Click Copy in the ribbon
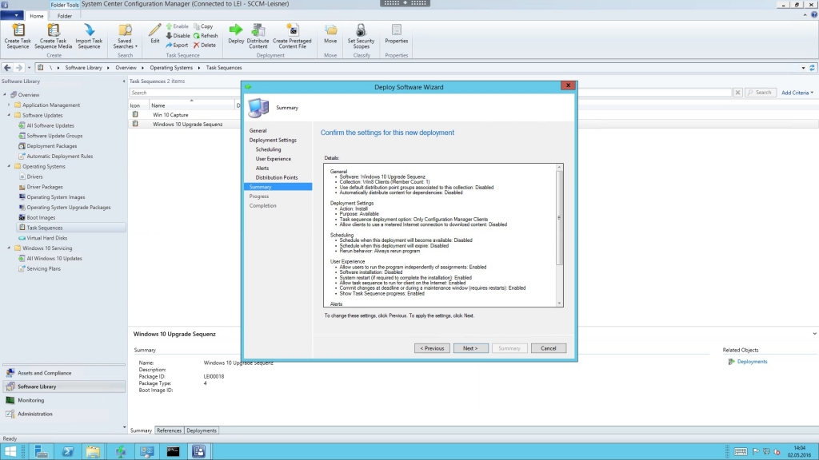The width and height of the screenshot is (819, 460). 203,26
